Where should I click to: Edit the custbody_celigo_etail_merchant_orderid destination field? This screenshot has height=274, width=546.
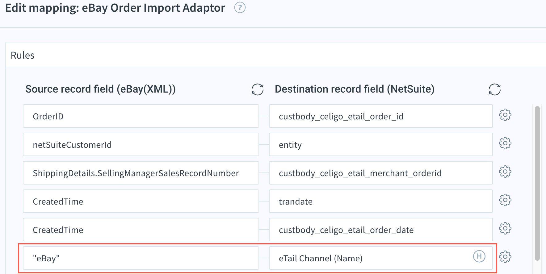pos(381,173)
